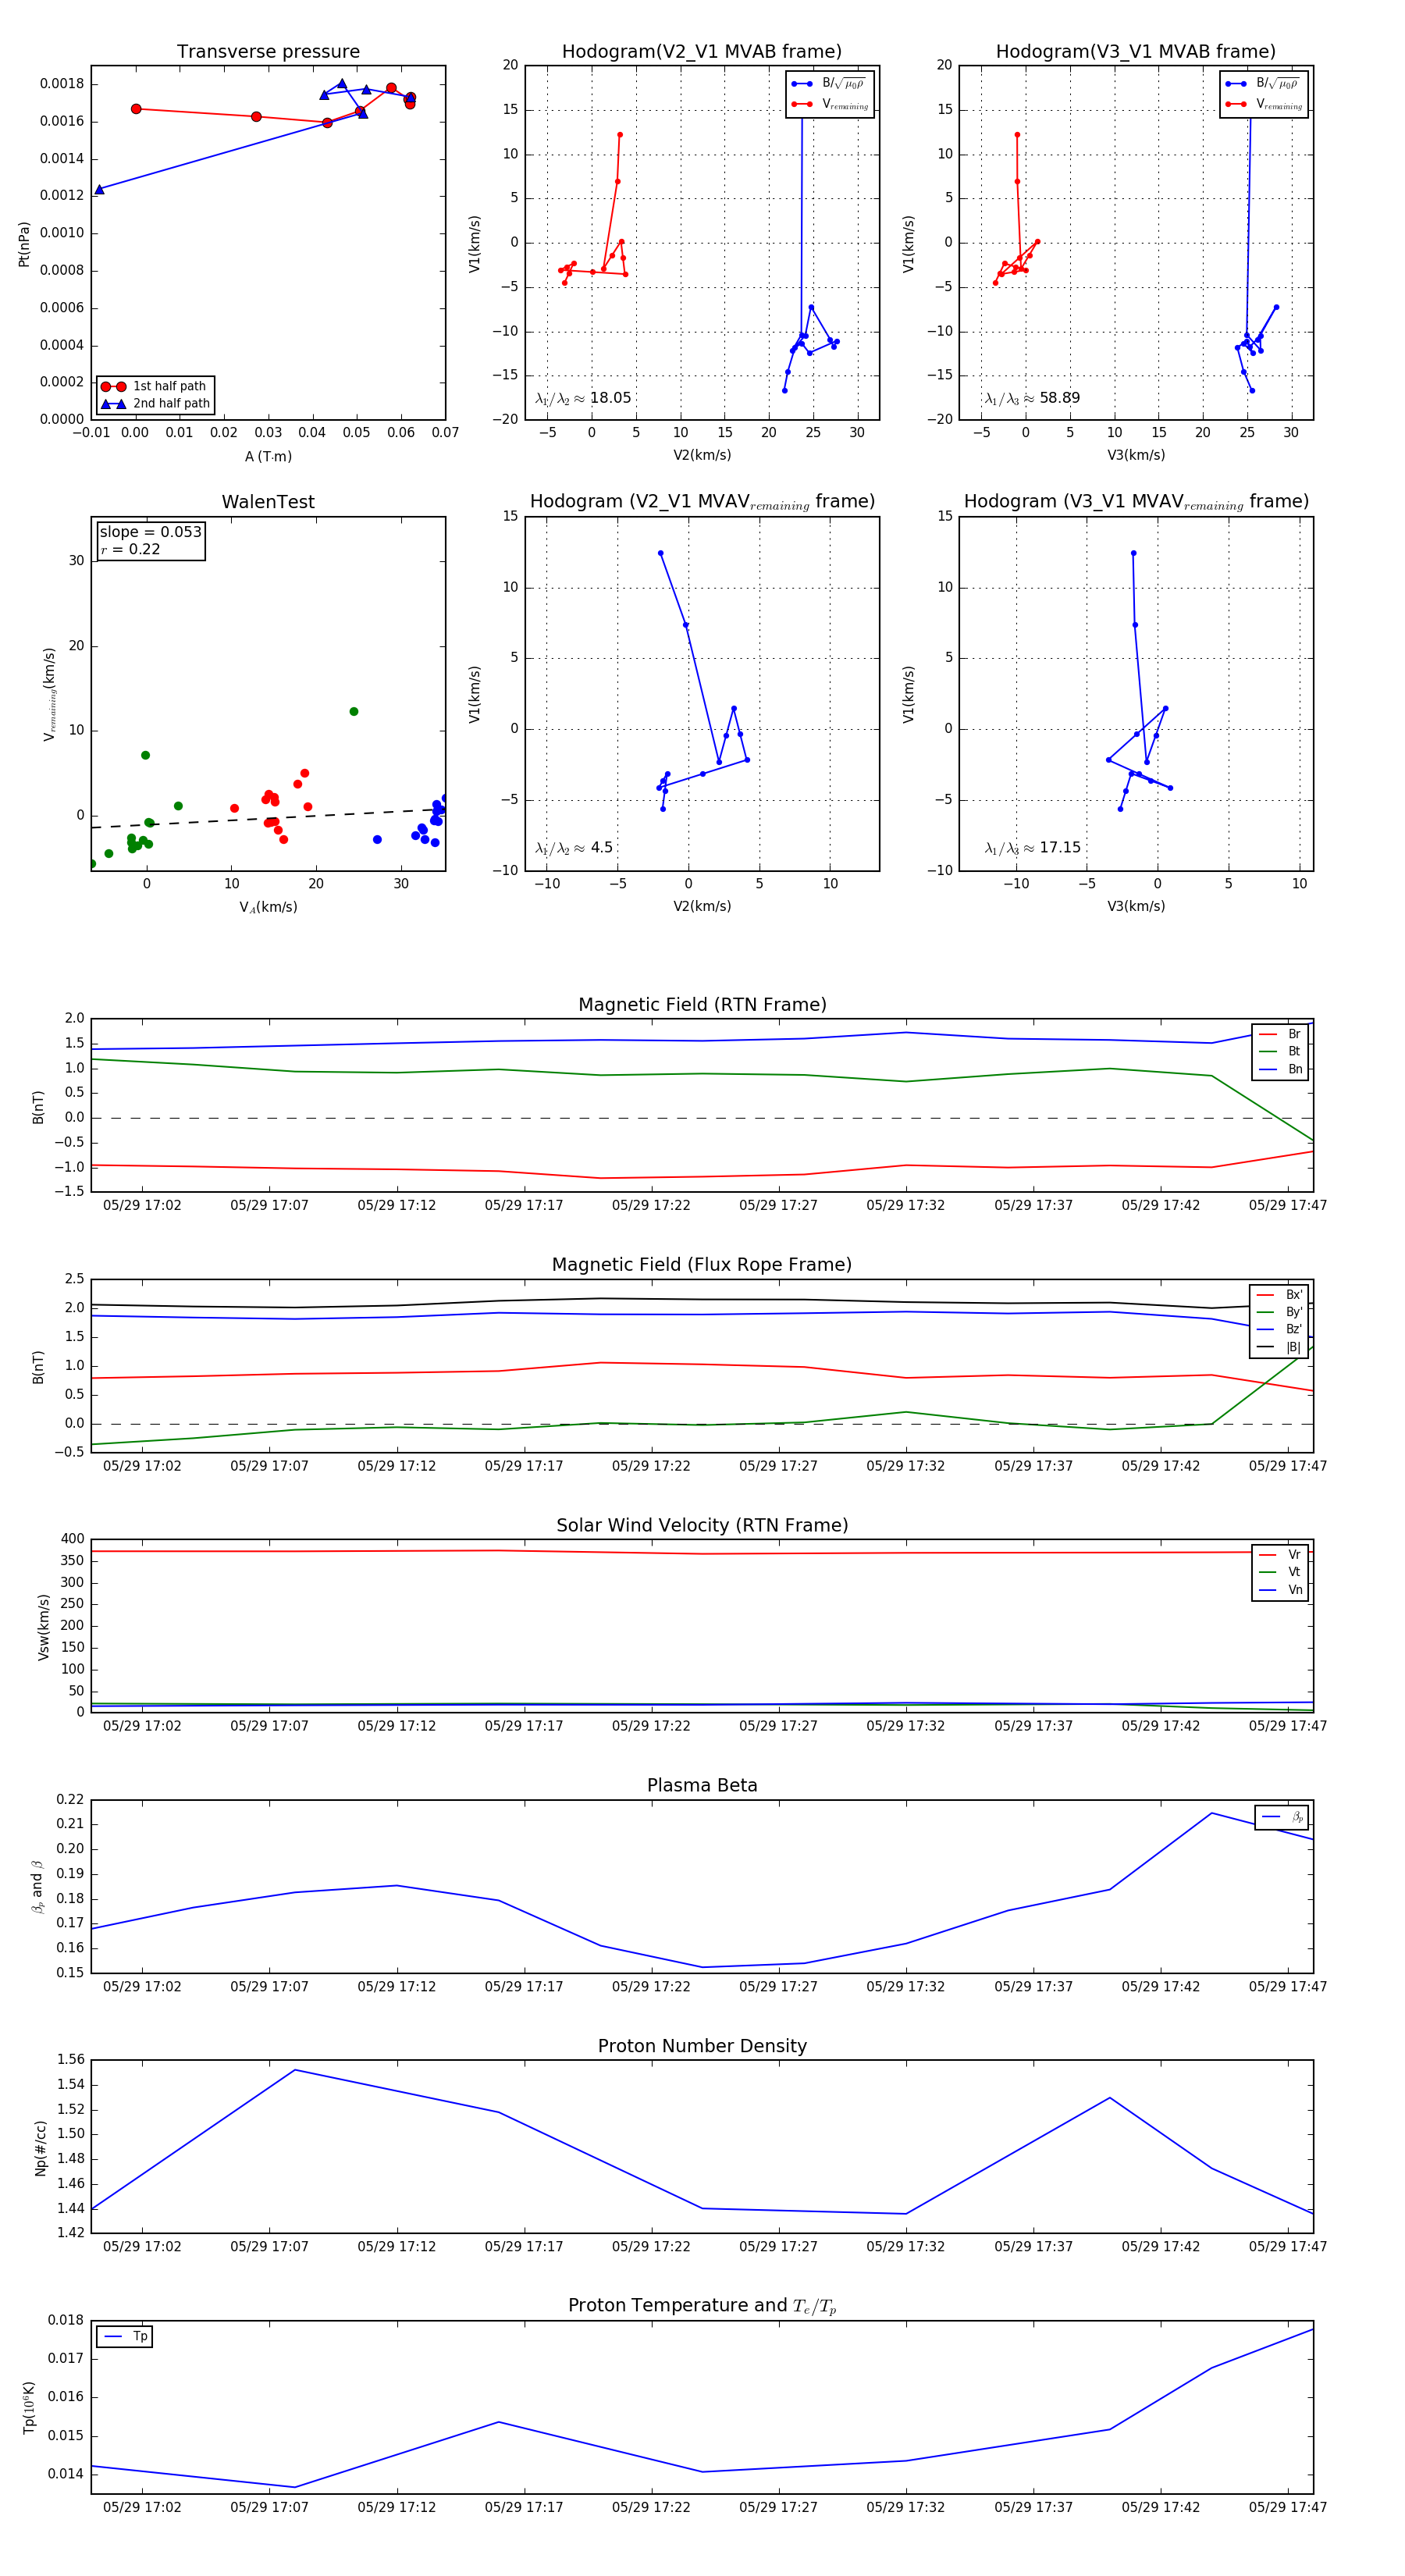The image size is (1405, 2576).
Task: Click the 'Pt(nPa)' axis label
Action: click(x=24, y=243)
